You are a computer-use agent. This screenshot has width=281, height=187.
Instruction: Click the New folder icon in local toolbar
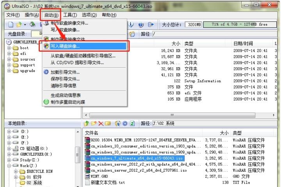pos(94,123)
